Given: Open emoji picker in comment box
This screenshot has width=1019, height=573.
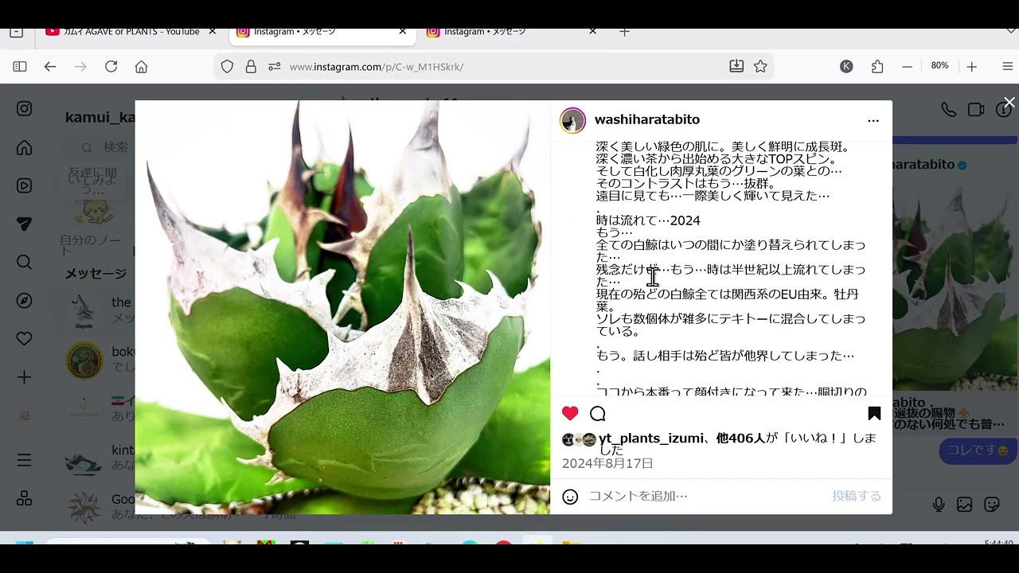Looking at the screenshot, I should (570, 497).
